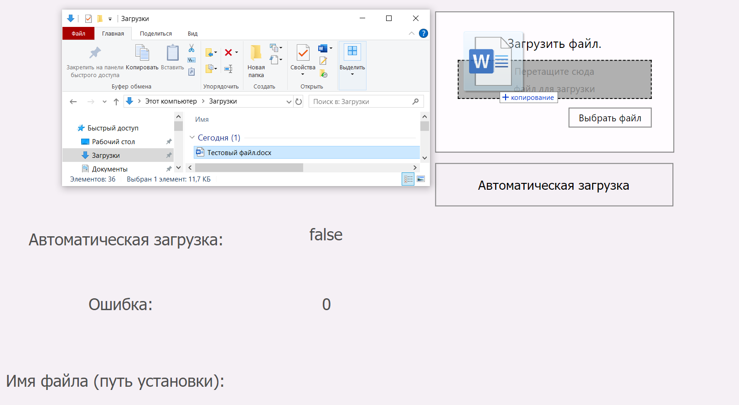Click the Refresh icon beside address bar
The height and width of the screenshot is (405, 739).
pyautogui.click(x=299, y=102)
